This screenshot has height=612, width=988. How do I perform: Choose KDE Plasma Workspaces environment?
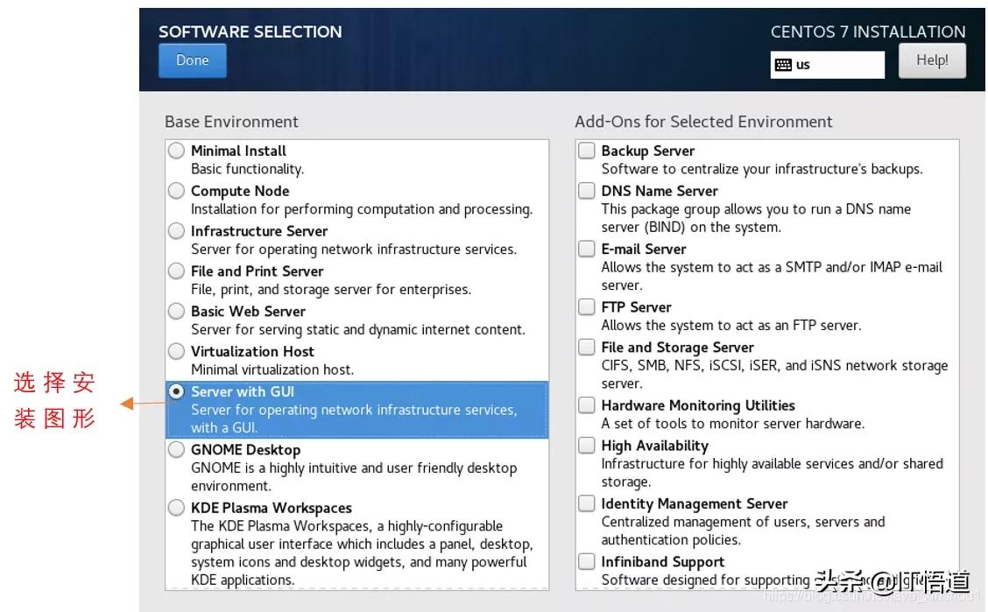tap(176, 508)
